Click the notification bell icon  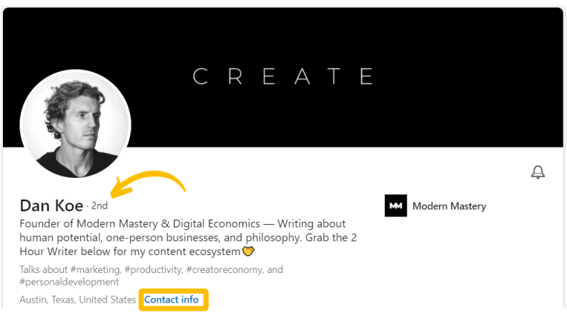(538, 172)
